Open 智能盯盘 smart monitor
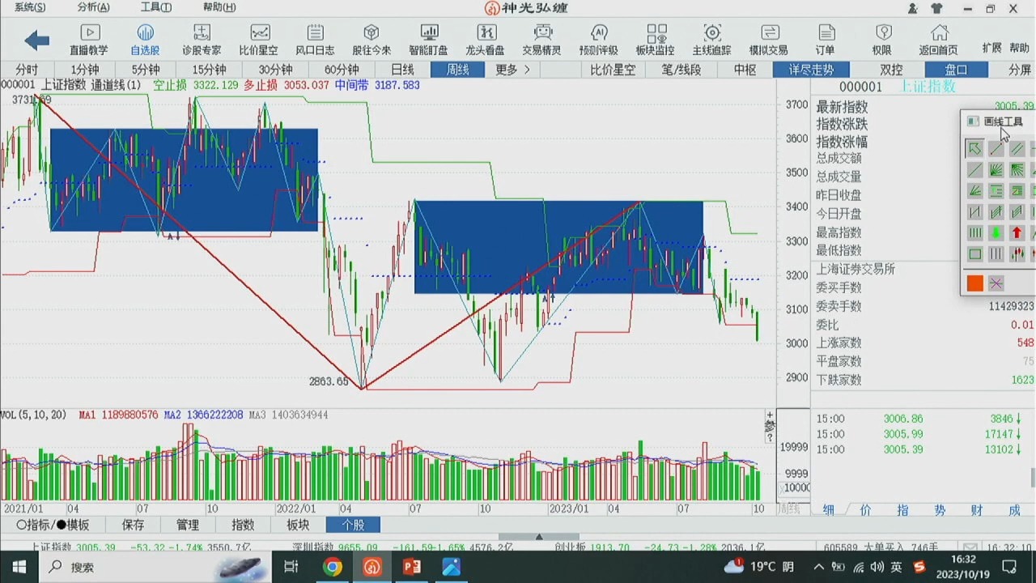The height and width of the screenshot is (583, 1036). coord(428,40)
